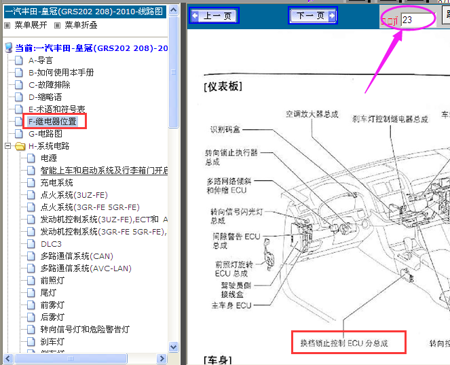The width and height of the screenshot is (450, 365).
Task: Open G-电路图 chapter
Action: tap(45, 134)
